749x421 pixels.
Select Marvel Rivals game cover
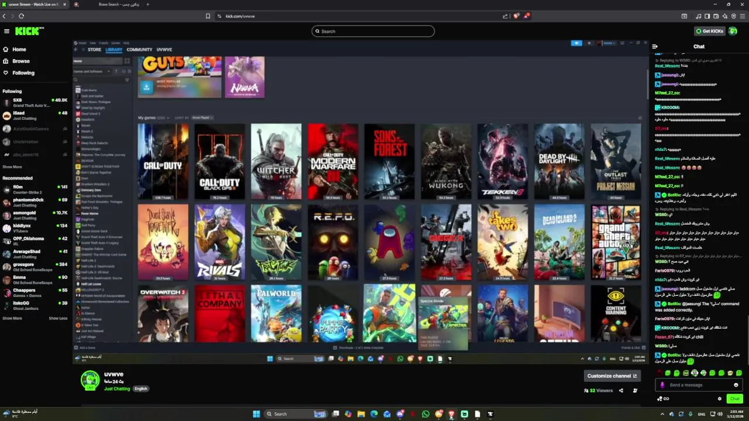(219, 242)
